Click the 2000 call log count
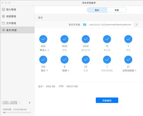The height and width of the screenshot is (116, 143). (x=86, y=46)
